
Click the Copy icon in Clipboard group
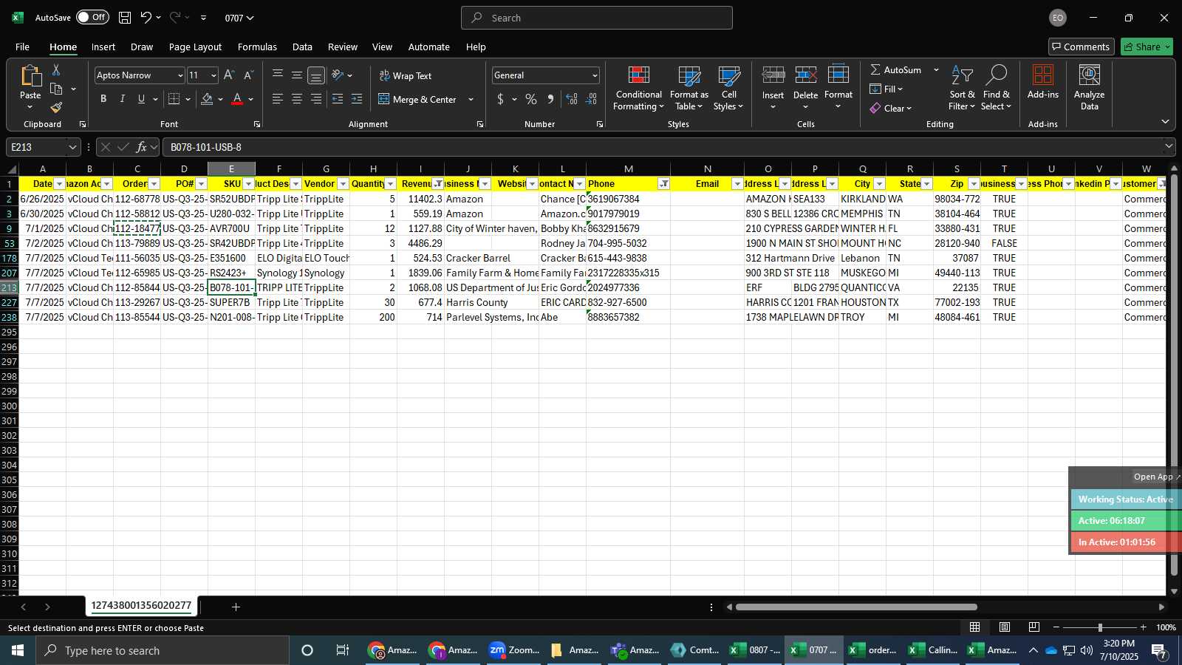(56, 89)
